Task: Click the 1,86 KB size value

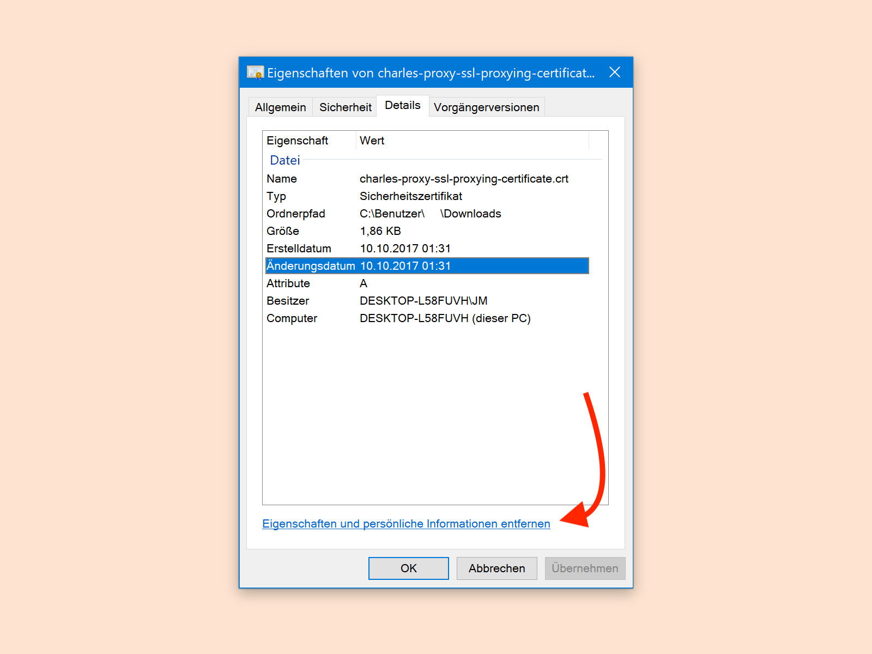Action: tap(380, 231)
